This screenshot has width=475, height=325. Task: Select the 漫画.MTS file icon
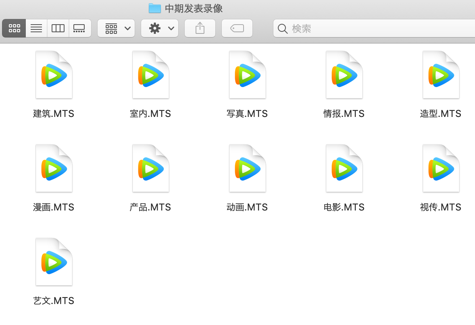[x=54, y=169]
